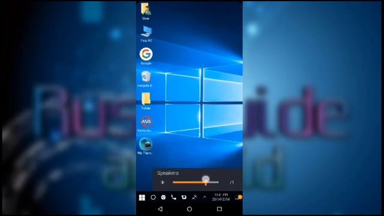Open the browser icon in the taskbar
The image size is (384, 216).
(163, 197)
